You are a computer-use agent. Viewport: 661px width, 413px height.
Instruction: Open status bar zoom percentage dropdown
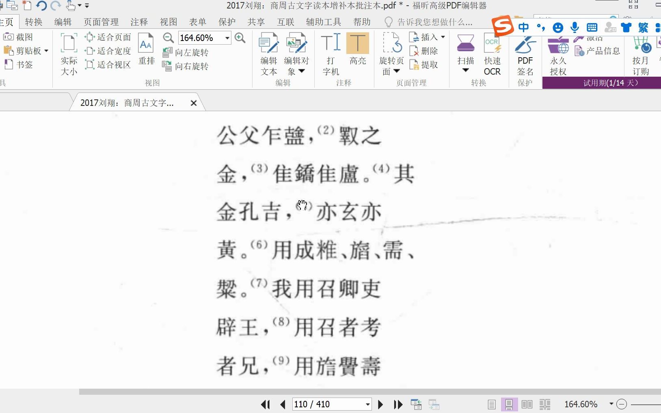pyautogui.click(x=611, y=404)
